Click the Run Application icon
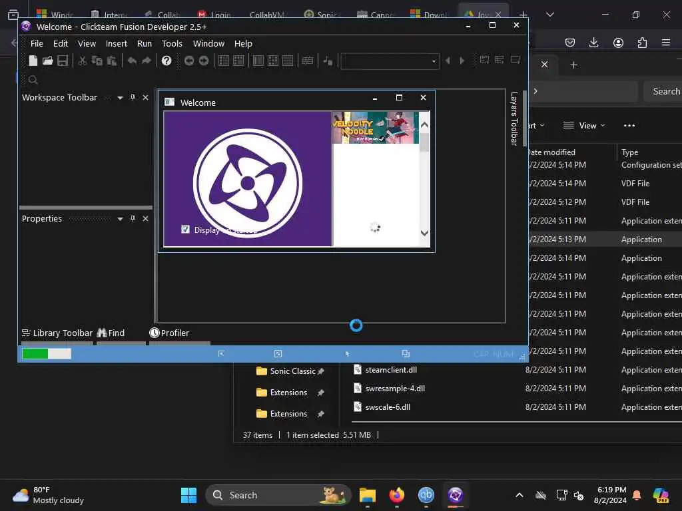 click(500, 59)
